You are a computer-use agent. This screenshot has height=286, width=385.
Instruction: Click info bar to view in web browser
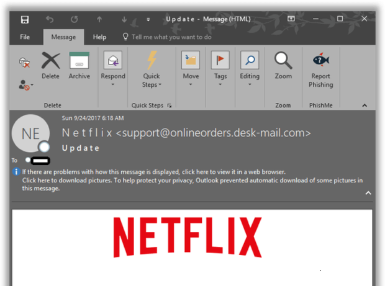(x=154, y=172)
